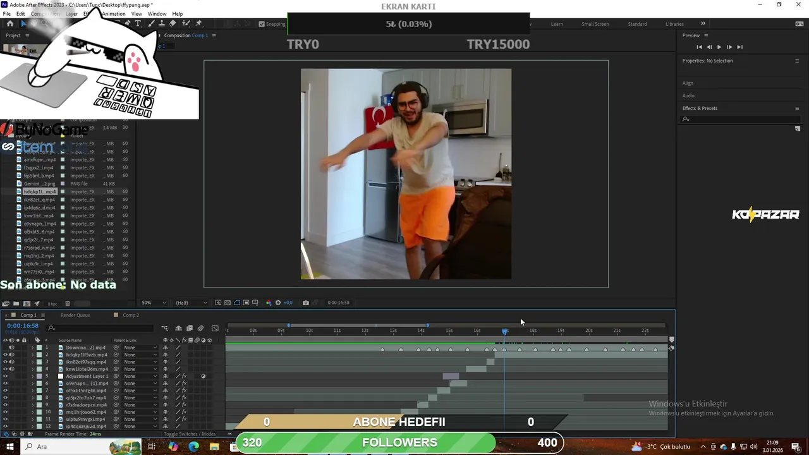The width and height of the screenshot is (809, 455).
Task: Switch to the Standard workspace
Action: click(637, 24)
